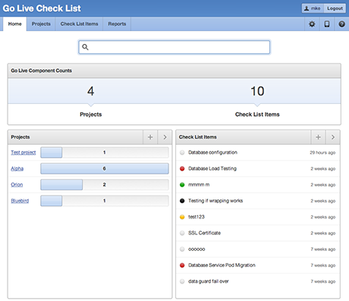
Task: Click the Bluebird progress bar
Action: coord(105,201)
